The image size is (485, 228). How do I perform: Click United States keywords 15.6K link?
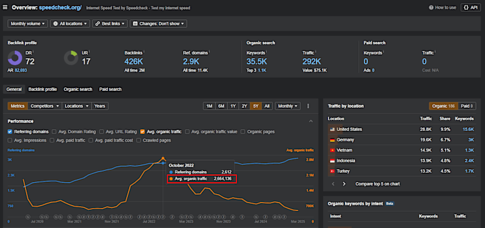468,129
